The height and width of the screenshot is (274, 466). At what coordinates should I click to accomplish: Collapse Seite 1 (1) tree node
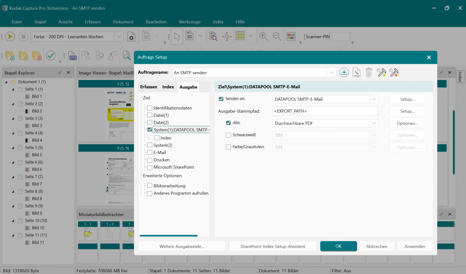(13, 89)
